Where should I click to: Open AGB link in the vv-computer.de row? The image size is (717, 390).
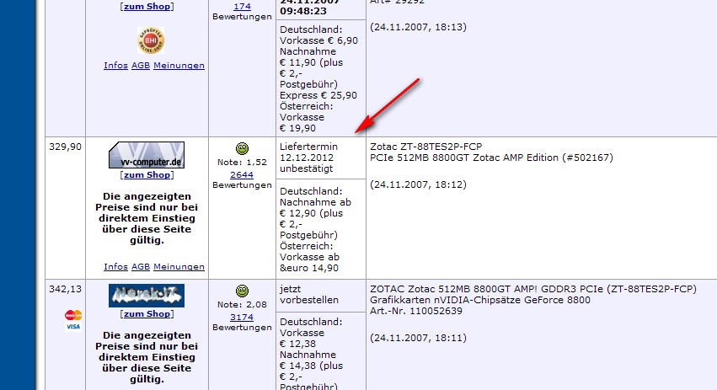tap(141, 266)
